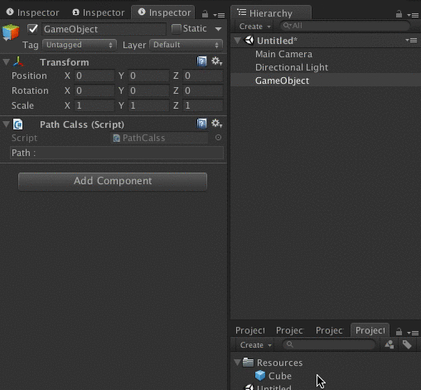This screenshot has width=421, height=390.
Task: Open Transform component help icon
Action: pyautogui.click(x=201, y=61)
